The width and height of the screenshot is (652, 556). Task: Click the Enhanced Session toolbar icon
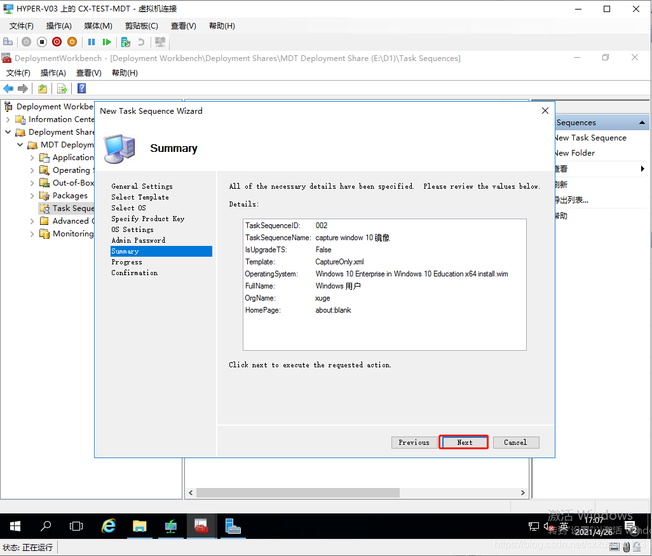pos(160,41)
